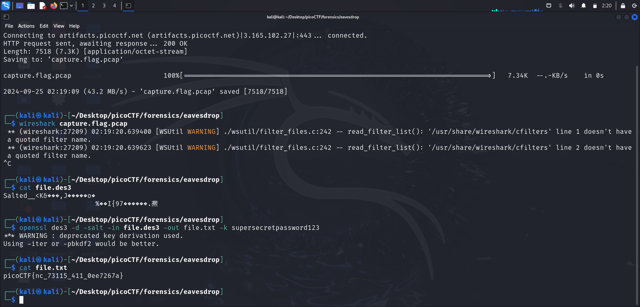Screen dimensions: 640x307
Task: Open the Kali applications menu
Action: [x=6, y=6]
